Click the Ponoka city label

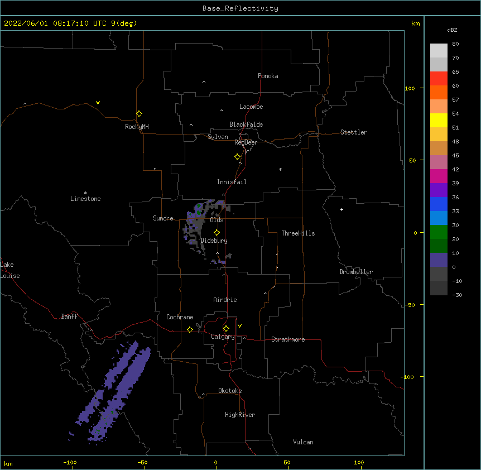point(268,76)
